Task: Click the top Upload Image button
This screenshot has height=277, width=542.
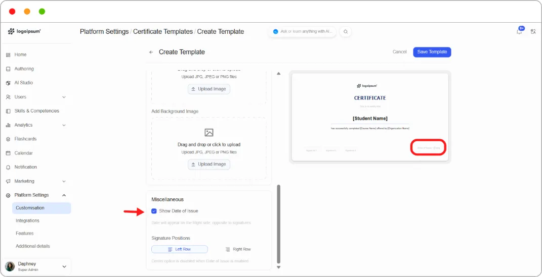Action: tap(209, 89)
